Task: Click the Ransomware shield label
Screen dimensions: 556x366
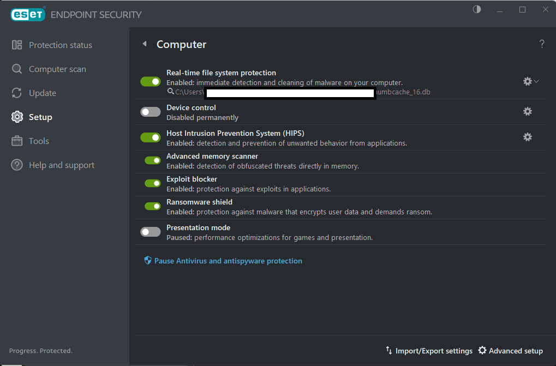Action: coord(199,202)
